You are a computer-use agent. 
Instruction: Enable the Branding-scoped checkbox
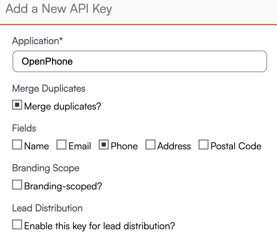17,185
